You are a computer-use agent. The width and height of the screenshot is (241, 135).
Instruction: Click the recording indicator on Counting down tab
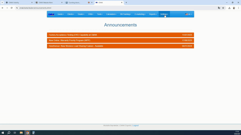[x=89, y=3]
